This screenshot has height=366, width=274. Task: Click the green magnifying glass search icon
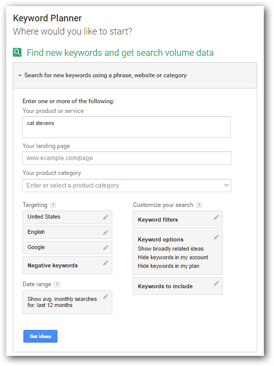click(x=17, y=52)
